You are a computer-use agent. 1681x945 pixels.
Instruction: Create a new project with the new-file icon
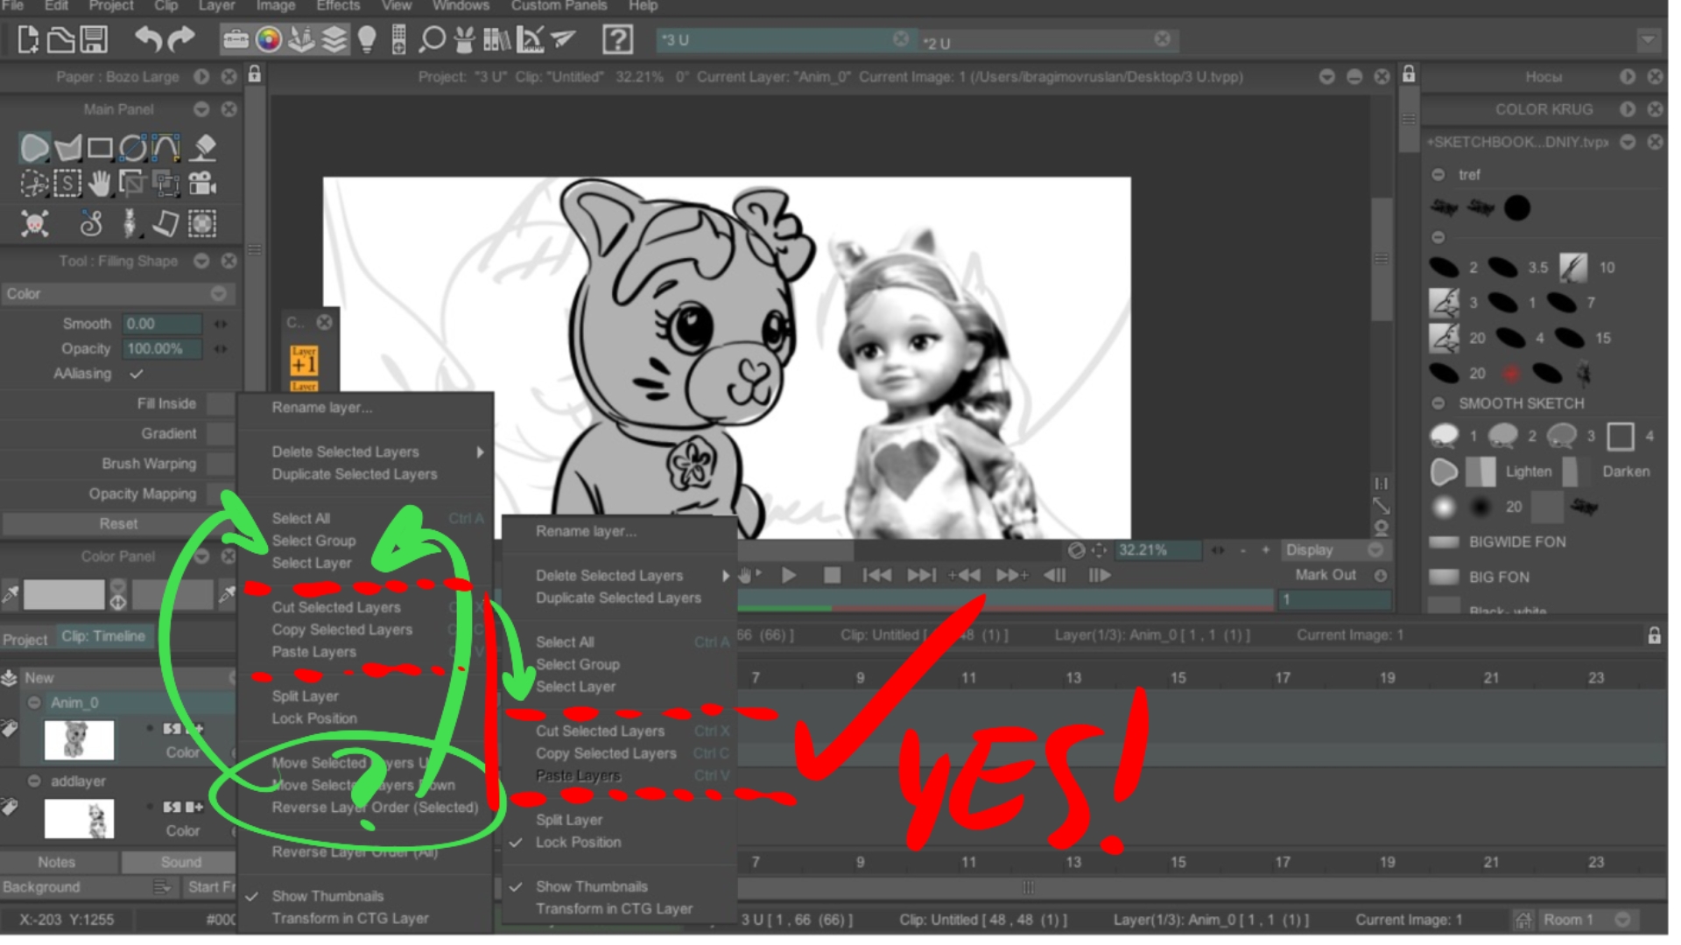point(28,39)
